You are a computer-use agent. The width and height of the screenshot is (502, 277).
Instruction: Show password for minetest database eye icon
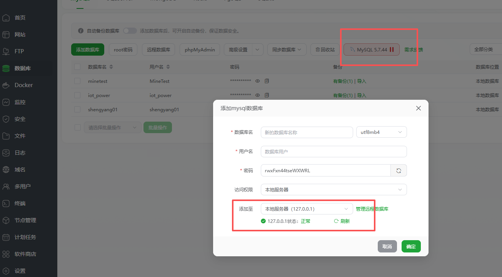point(258,81)
